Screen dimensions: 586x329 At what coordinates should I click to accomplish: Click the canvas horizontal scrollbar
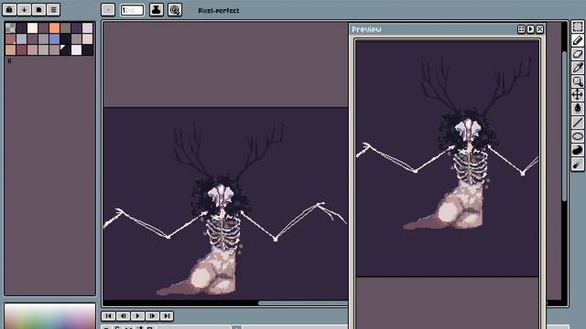coord(303,302)
